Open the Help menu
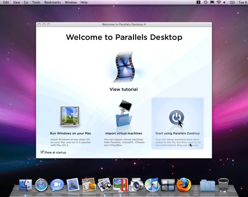248x197 pixels. pyautogui.click(x=84, y=3)
